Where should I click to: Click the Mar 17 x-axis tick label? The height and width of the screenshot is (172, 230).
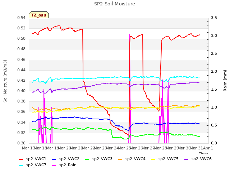click(28, 148)
